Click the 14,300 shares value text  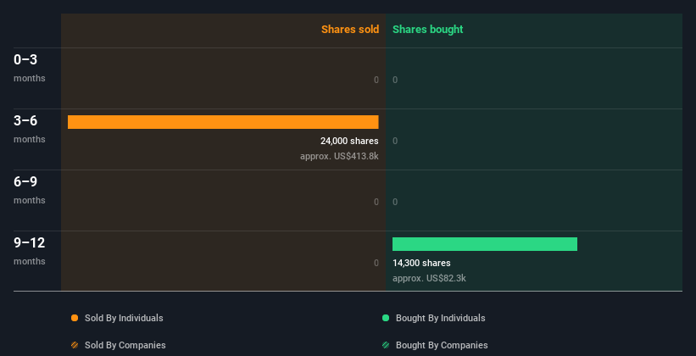(x=421, y=263)
